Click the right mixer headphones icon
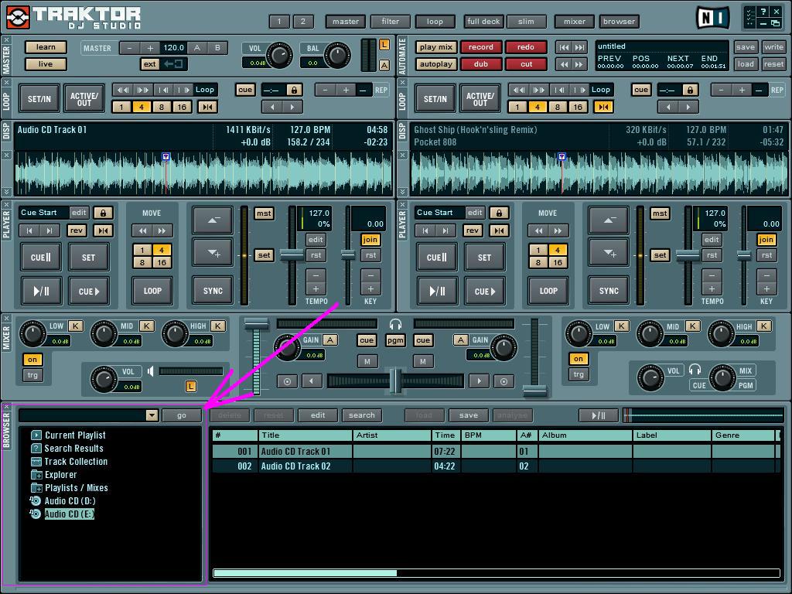 pyautogui.click(x=695, y=370)
